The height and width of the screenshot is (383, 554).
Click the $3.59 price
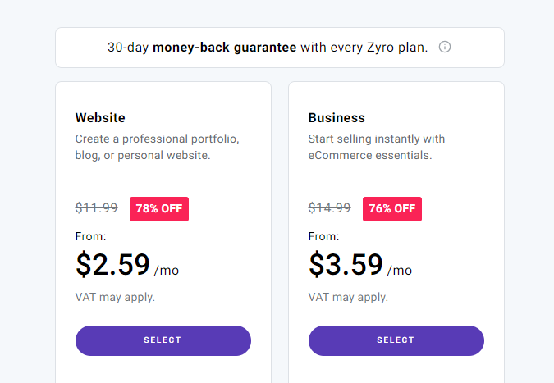click(x=346, y=265)
